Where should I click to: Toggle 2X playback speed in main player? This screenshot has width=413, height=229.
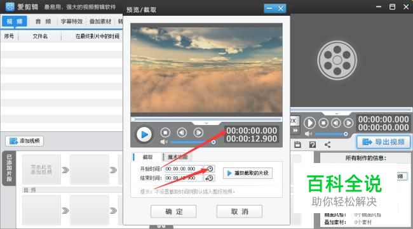point(294,121)
